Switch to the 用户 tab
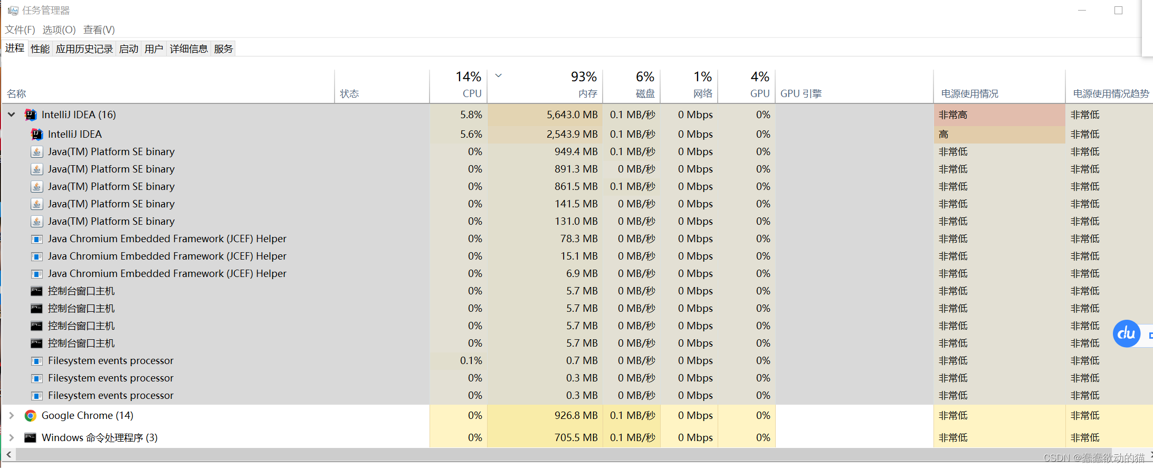 click(x=154, y=49)
